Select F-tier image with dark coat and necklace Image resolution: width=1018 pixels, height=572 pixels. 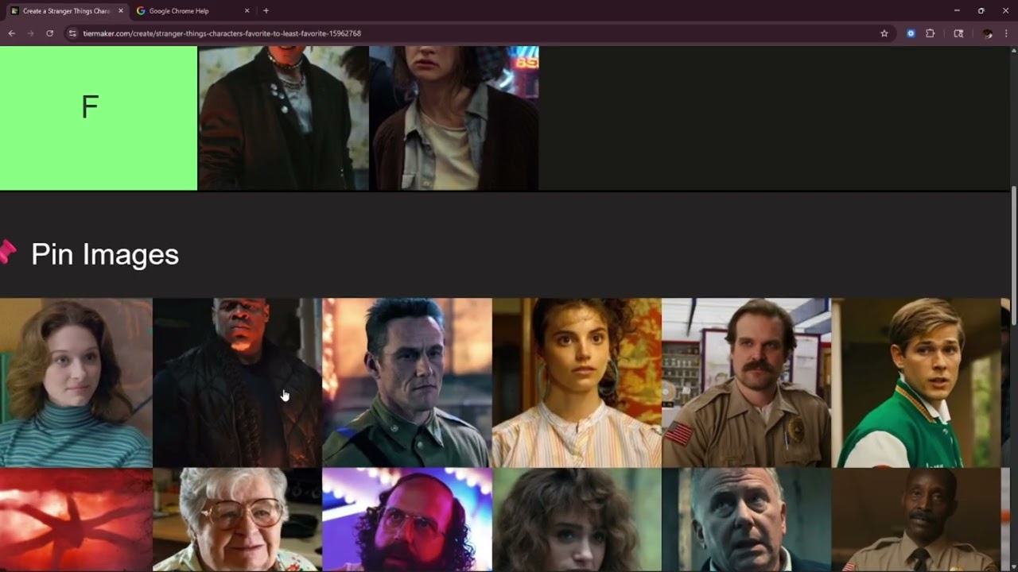(283, 118)
